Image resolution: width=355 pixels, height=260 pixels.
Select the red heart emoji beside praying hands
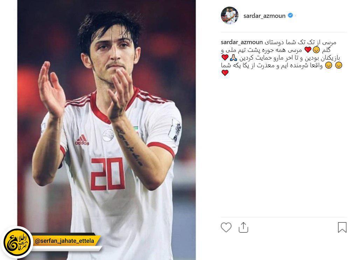coord(225,57)
